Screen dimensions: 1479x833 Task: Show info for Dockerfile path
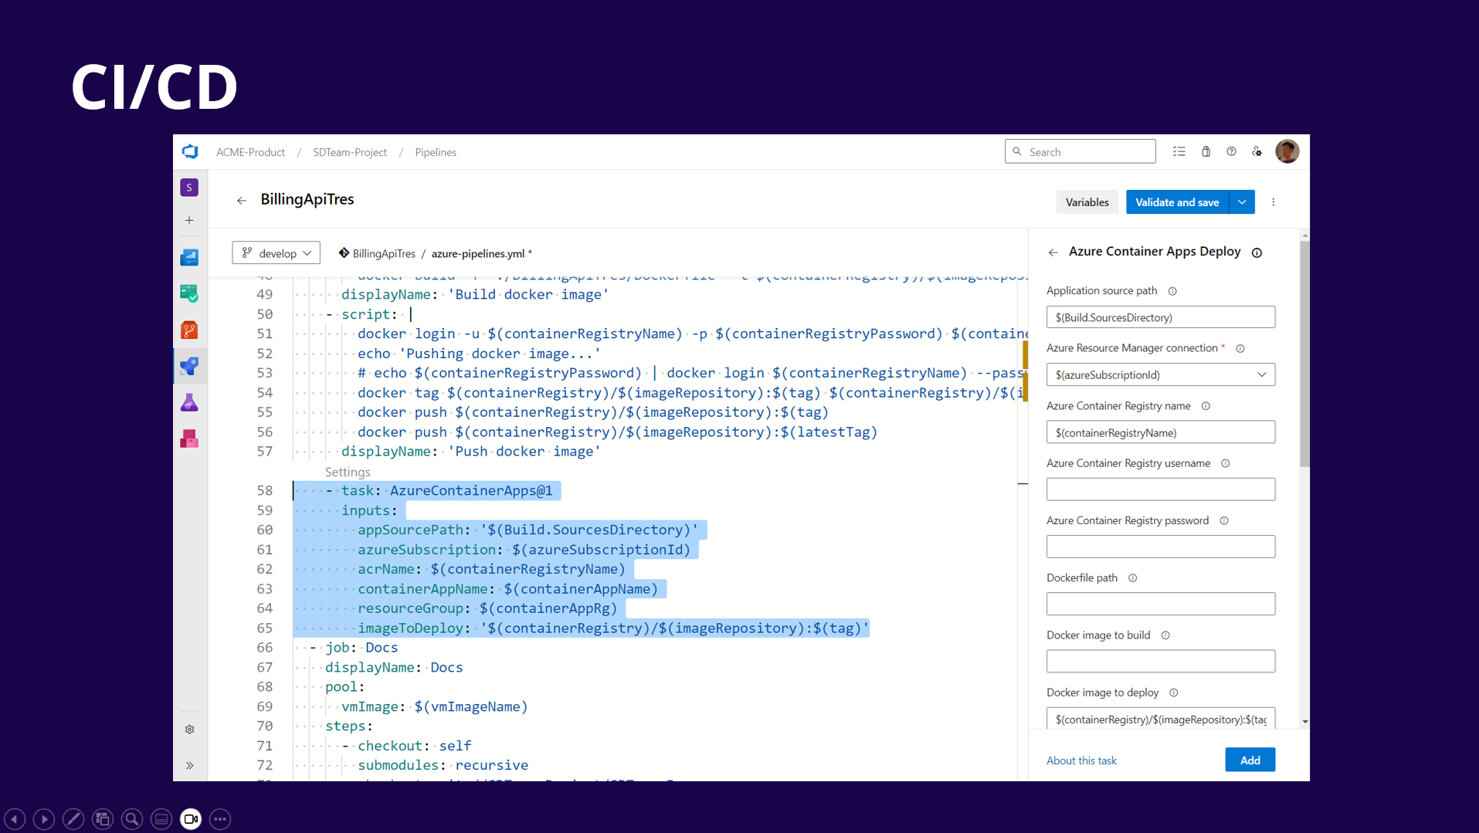1133,578
